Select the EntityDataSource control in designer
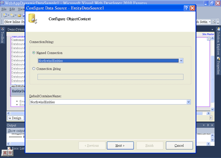 18,91
